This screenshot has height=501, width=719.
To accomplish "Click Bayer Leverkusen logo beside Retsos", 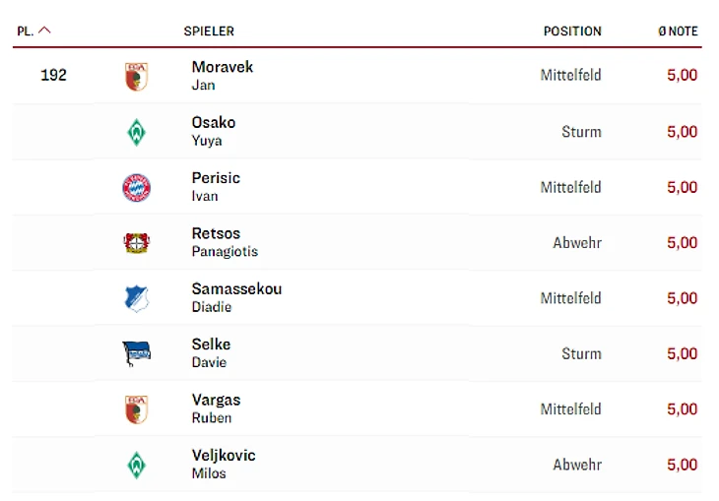I will click(136, 242).
